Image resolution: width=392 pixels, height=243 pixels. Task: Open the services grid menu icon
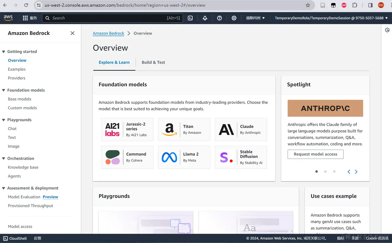tap(25, 18)
